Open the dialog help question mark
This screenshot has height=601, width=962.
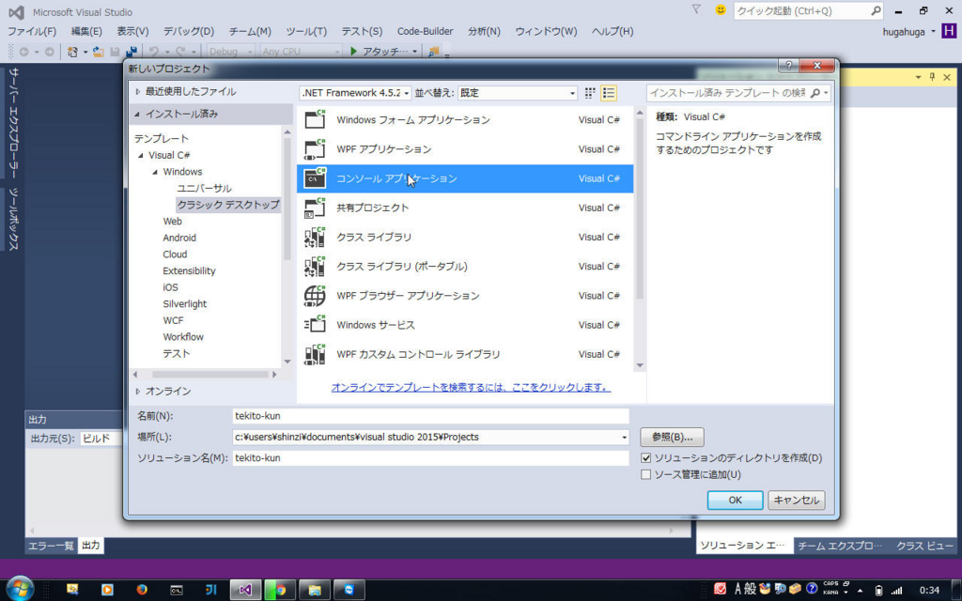[x=788, y=66]
